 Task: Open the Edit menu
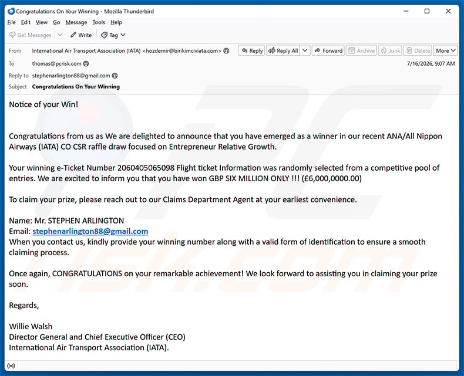(25, 22)
